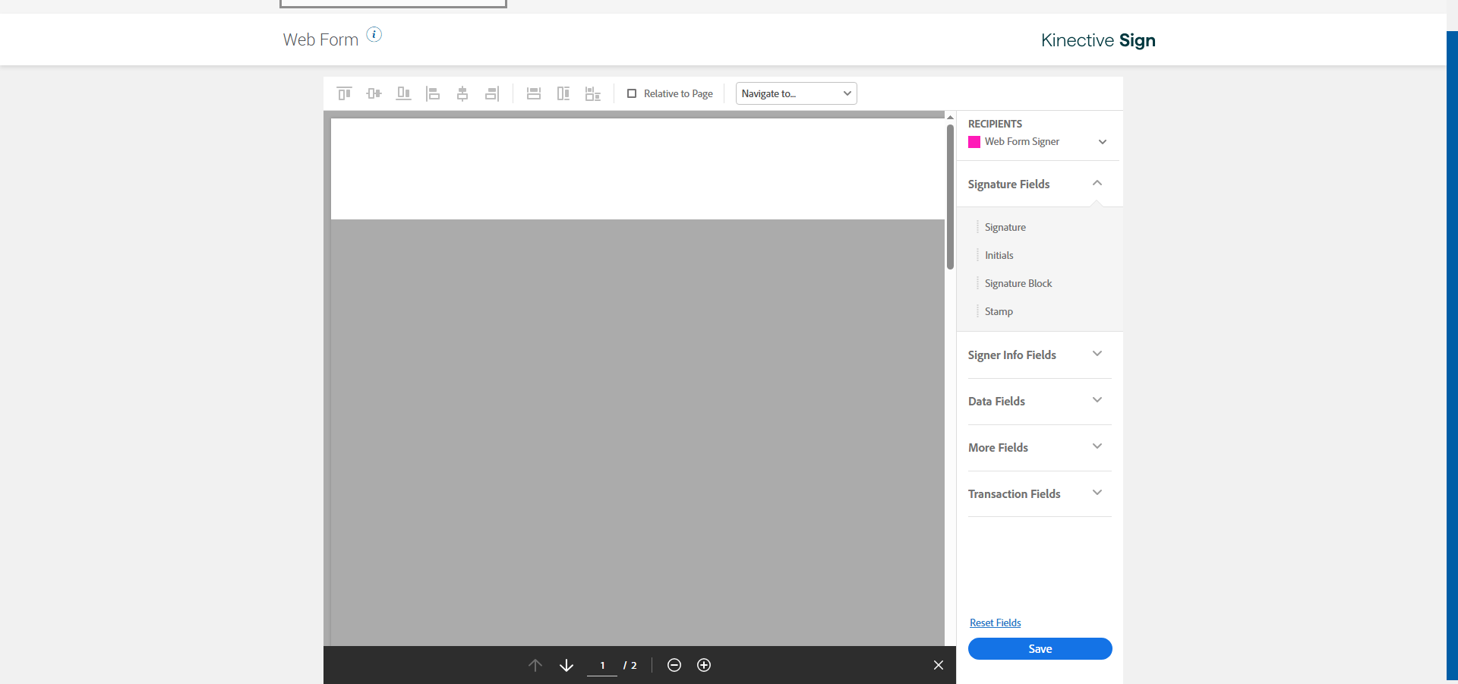Click the align left edges icon

433,93
